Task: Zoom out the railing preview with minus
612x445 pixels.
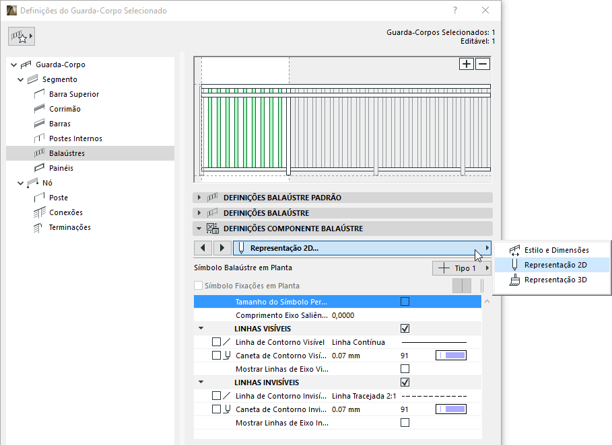Action: (x=483, y=64)
